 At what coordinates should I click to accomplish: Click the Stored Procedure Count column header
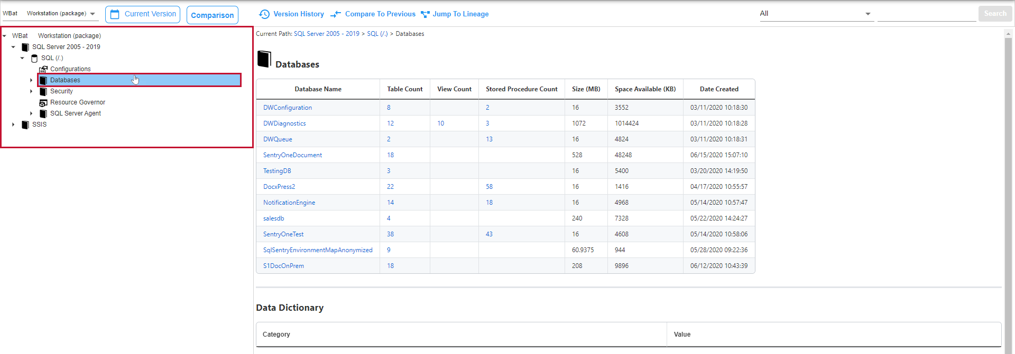point(522,89)
